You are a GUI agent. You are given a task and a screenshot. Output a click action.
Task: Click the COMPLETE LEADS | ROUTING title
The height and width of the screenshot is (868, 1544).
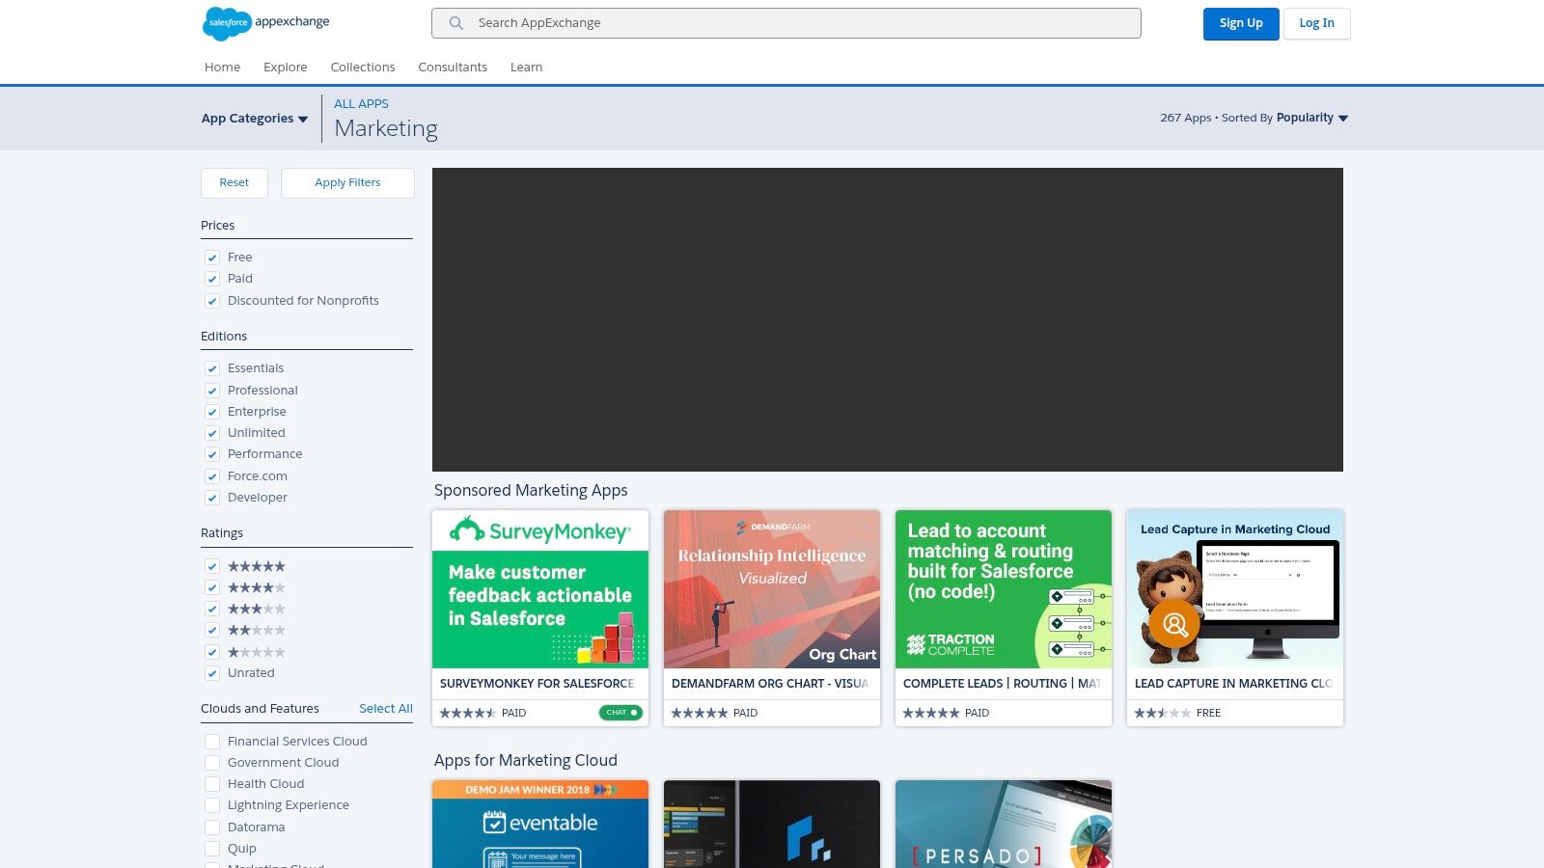pyautogui.click(x=1002, y=684)
